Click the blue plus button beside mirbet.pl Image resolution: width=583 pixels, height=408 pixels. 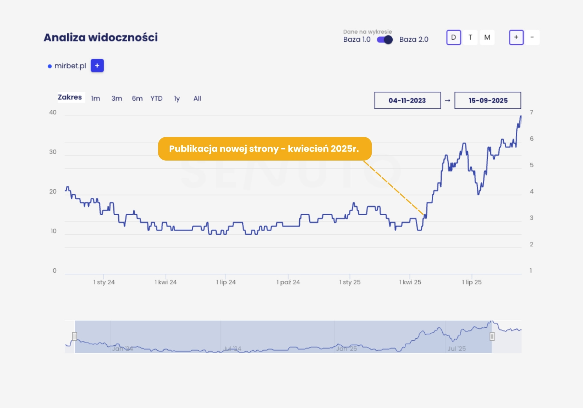coord(97,66)
